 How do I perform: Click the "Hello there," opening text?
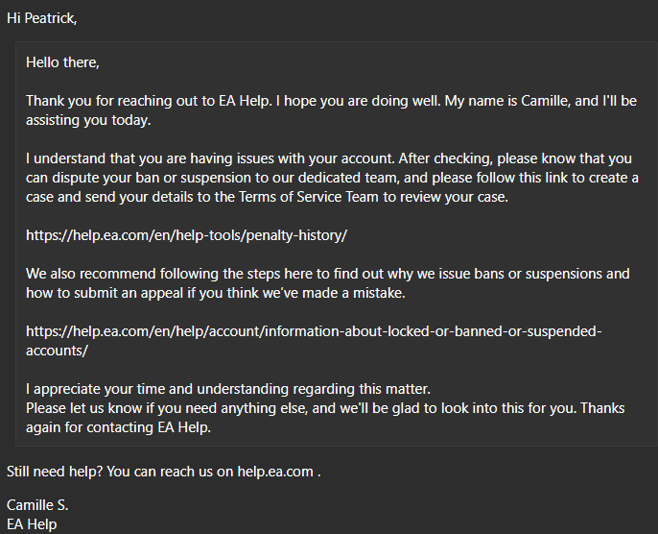point(62,62)
